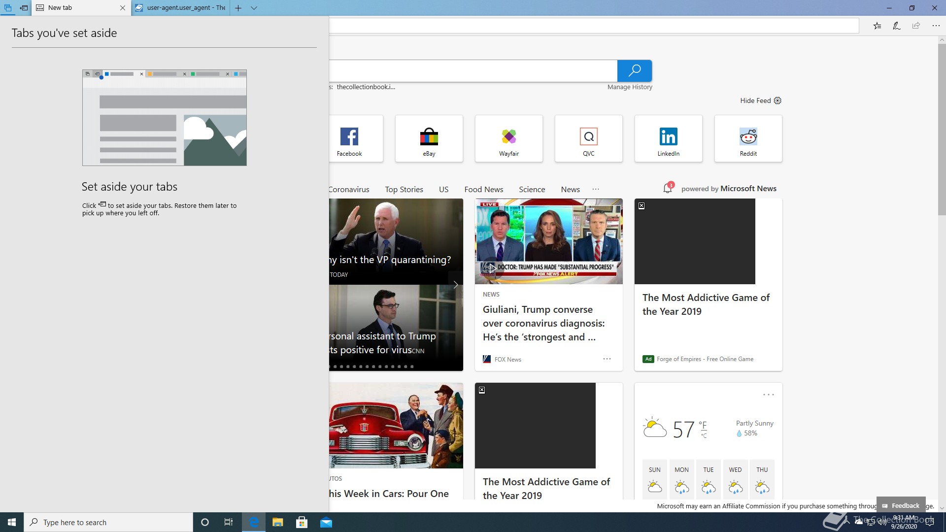Click the page vertical scrollbar thumb
This screenshot has height=532, width=946.
942,129
